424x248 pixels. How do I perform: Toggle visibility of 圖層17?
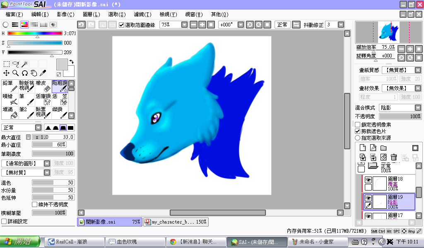(x=368, y=216)
